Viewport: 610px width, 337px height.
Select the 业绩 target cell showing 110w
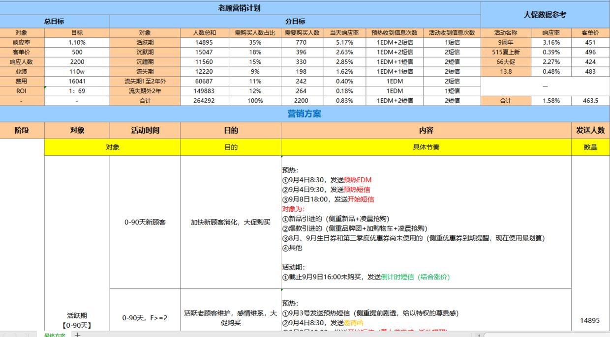click(76, 72)
